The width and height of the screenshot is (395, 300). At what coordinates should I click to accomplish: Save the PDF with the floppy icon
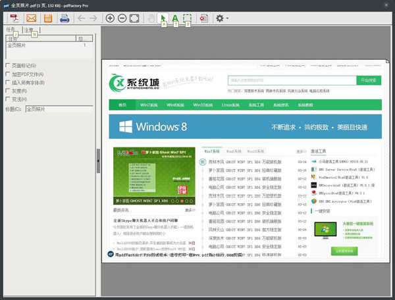tap(48, 18)
